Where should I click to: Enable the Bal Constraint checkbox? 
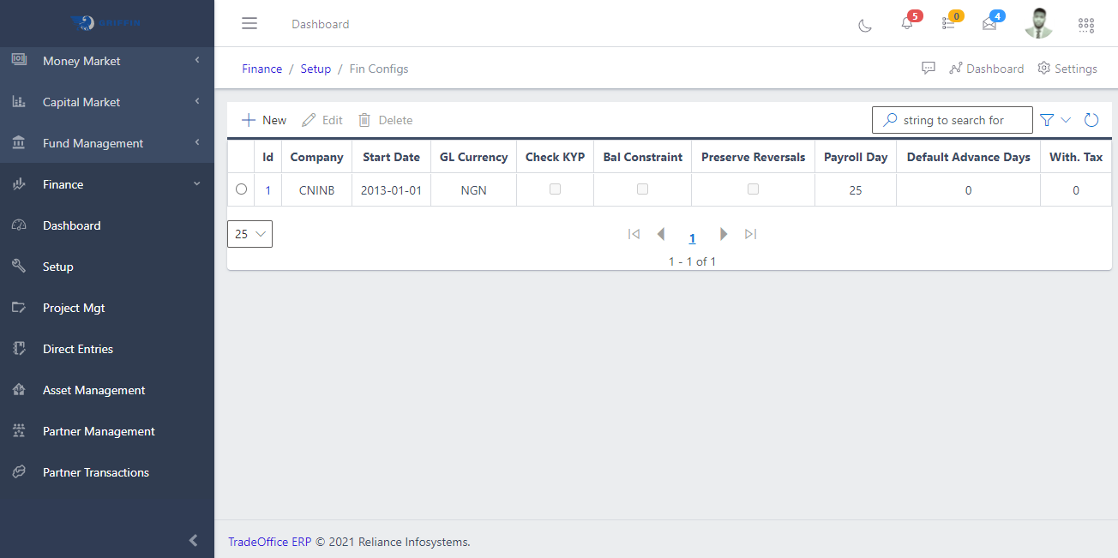pos(642,189)
